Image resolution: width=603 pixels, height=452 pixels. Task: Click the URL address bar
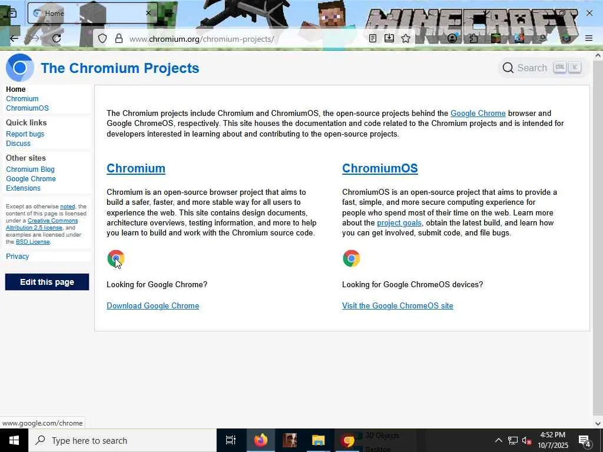tap(246, 39)
